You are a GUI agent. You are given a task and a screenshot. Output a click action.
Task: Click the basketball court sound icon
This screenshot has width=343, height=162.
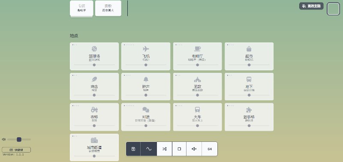pyautogui.click(x=94, y=49)
